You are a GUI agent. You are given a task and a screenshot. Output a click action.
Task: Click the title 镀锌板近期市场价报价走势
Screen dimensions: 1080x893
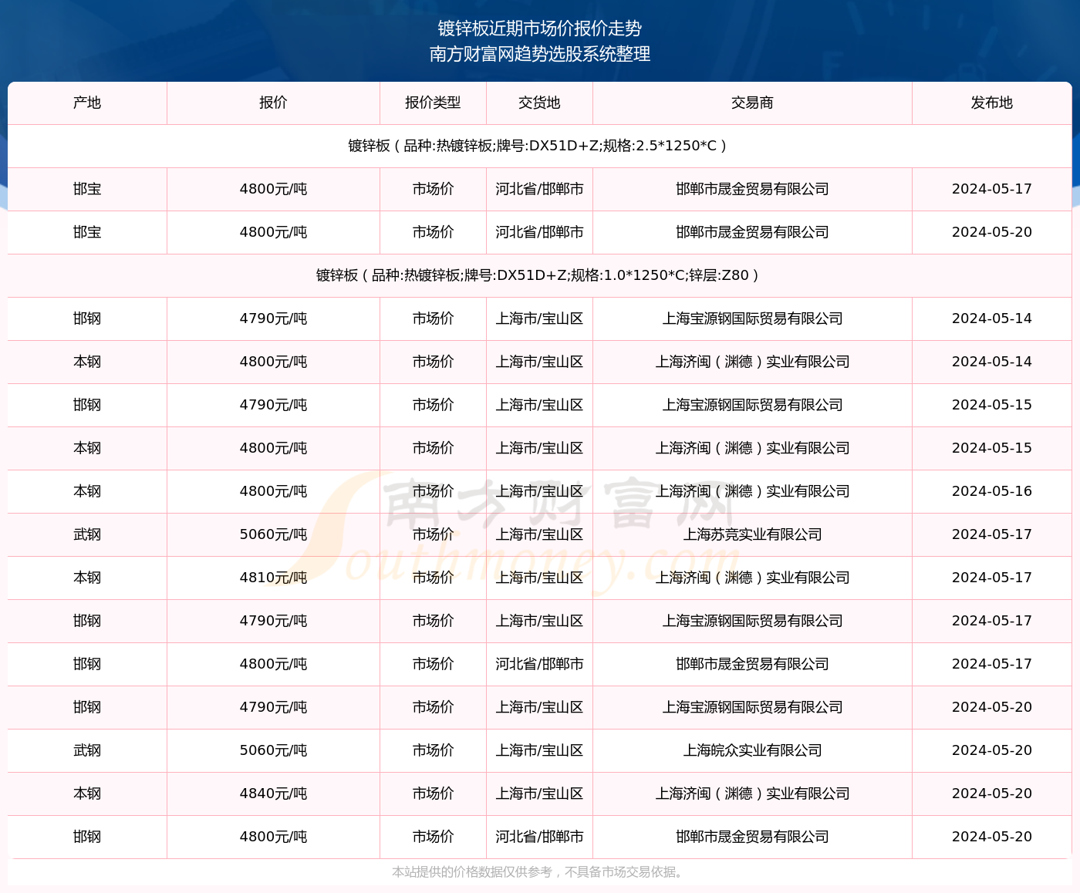pos(540,29)
